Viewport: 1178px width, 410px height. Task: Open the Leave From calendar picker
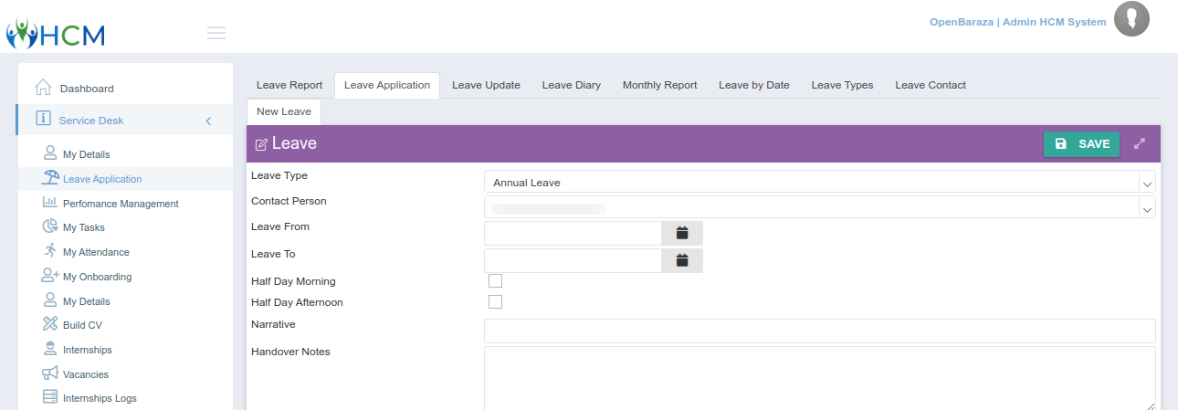coord(682,233)
